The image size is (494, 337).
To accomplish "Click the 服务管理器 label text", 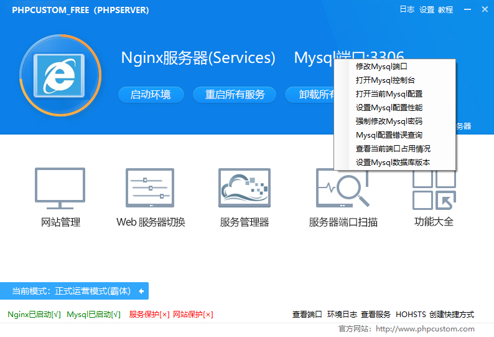I will tap(245, 222).
